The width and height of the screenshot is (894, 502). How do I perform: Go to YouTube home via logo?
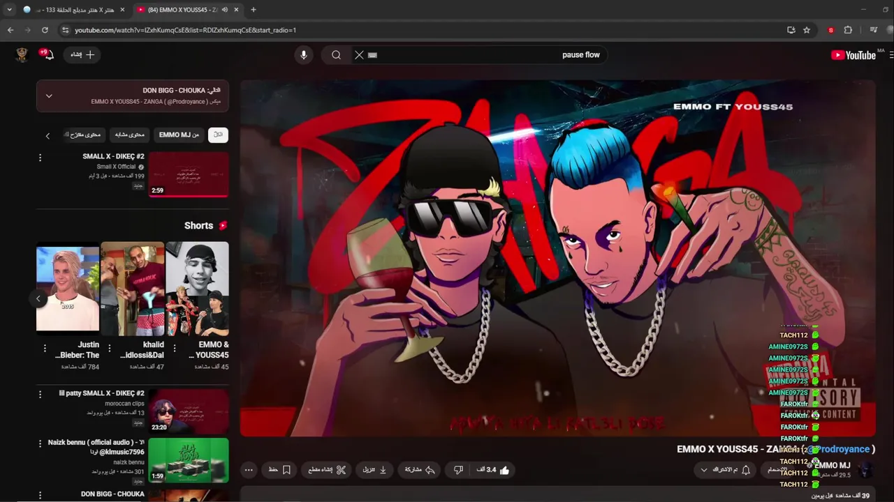click(x=853, y=55)
